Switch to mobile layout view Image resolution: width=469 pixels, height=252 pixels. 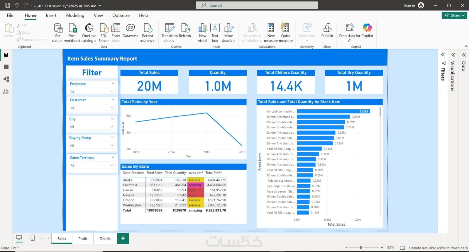click(x=33, y=238)
